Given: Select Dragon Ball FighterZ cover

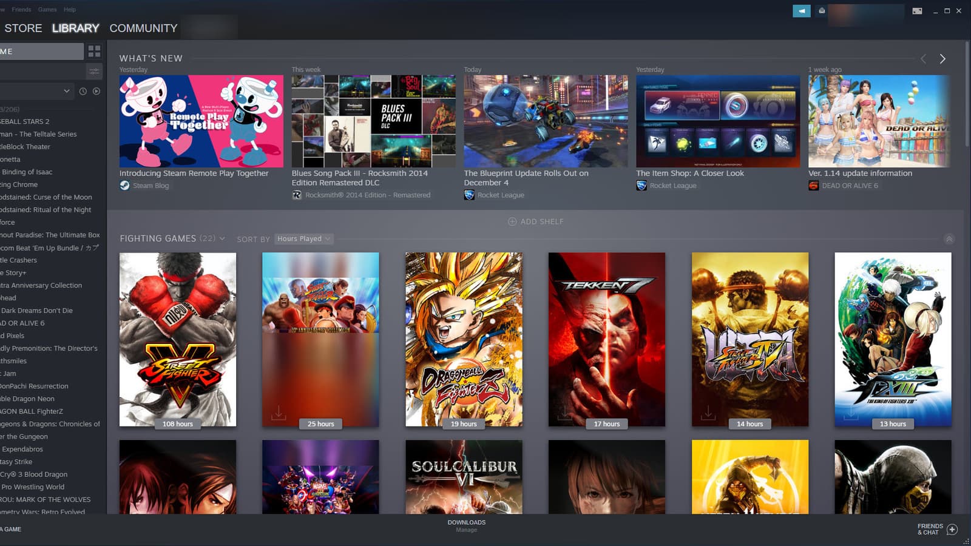Looking at the screenshot, I should [464, 339].
